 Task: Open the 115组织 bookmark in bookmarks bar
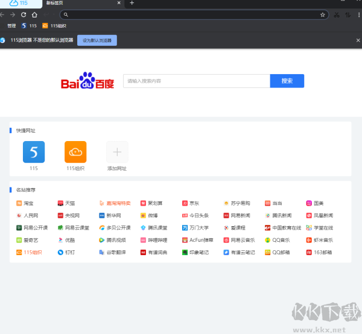click(54, 26)
